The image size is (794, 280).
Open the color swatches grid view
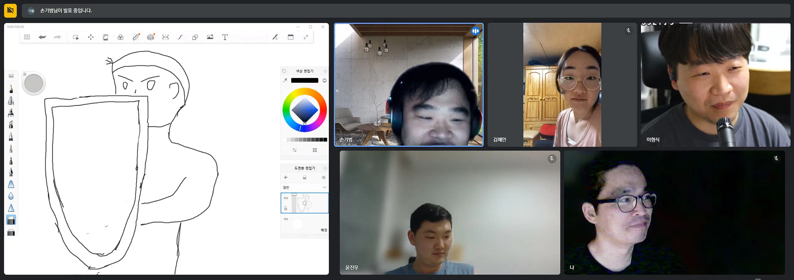click(x=315, y=150)
